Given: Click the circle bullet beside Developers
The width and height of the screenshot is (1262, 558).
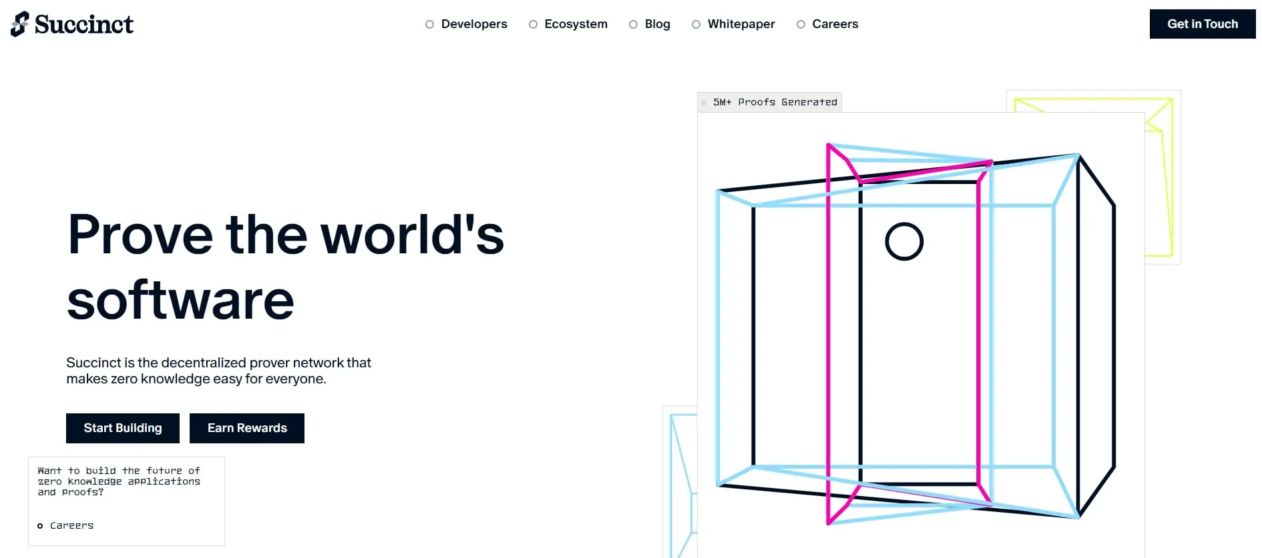Looking at the screenshot, I should click(429, 25).
